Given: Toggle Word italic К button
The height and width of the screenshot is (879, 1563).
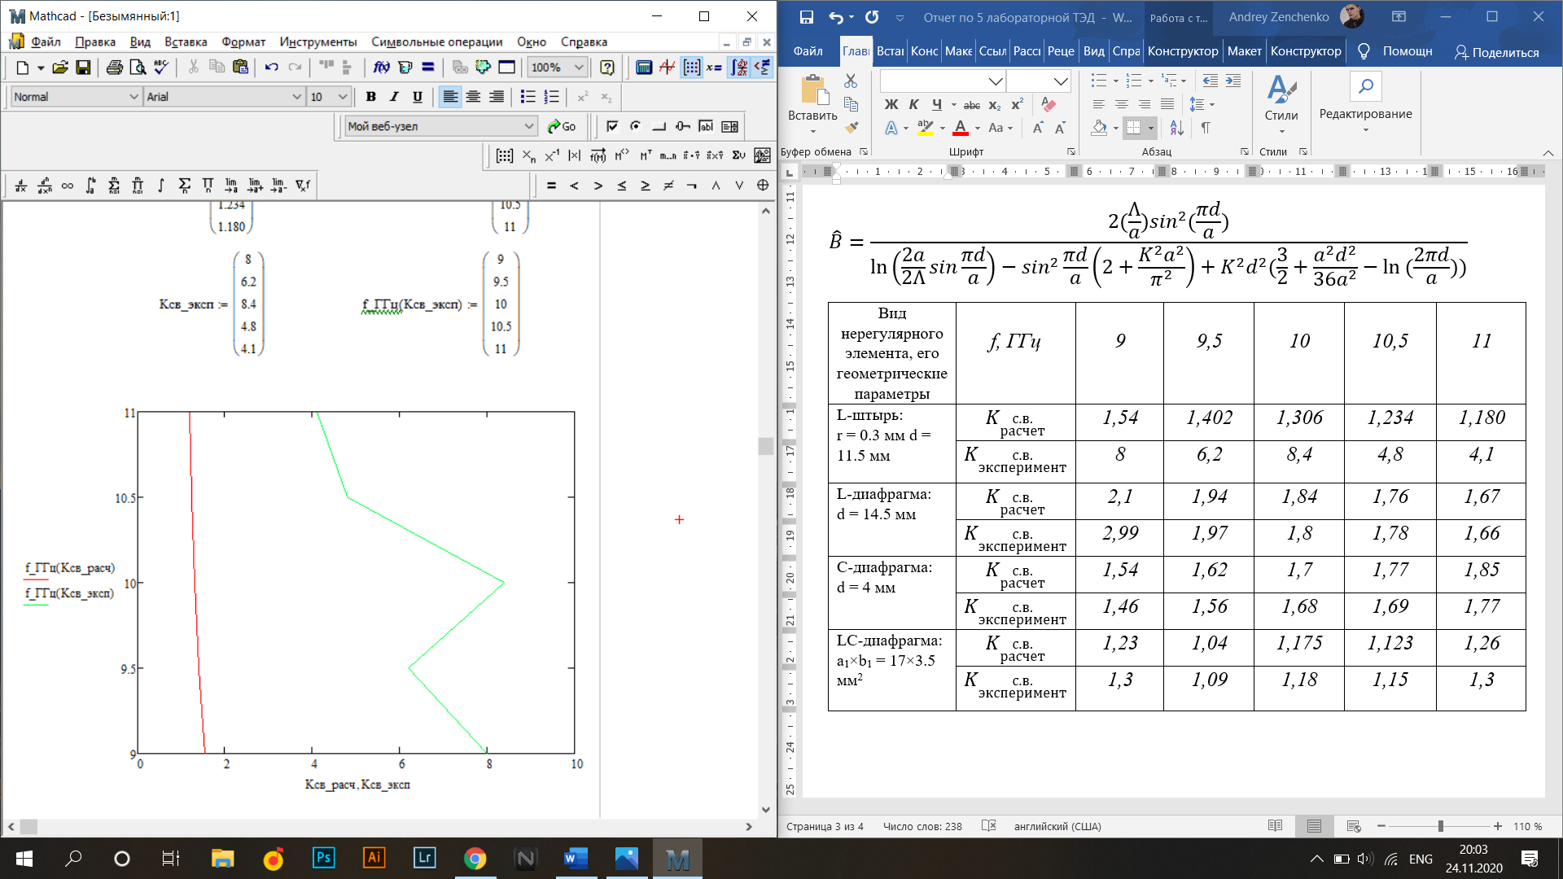Looking at the screenshot, I should coord(914,105).
